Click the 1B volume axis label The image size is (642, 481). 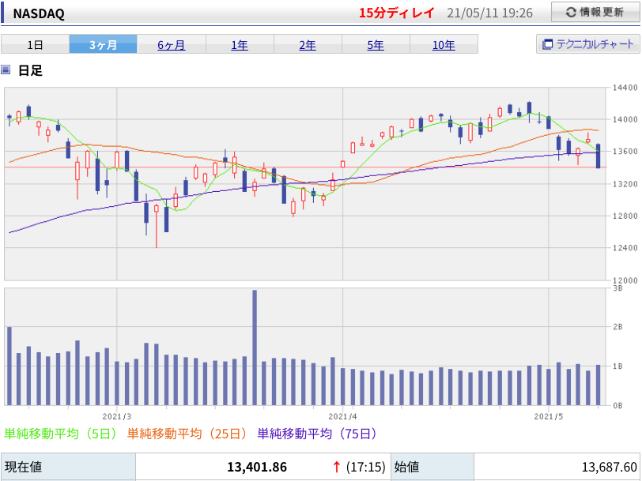[617, 366]
